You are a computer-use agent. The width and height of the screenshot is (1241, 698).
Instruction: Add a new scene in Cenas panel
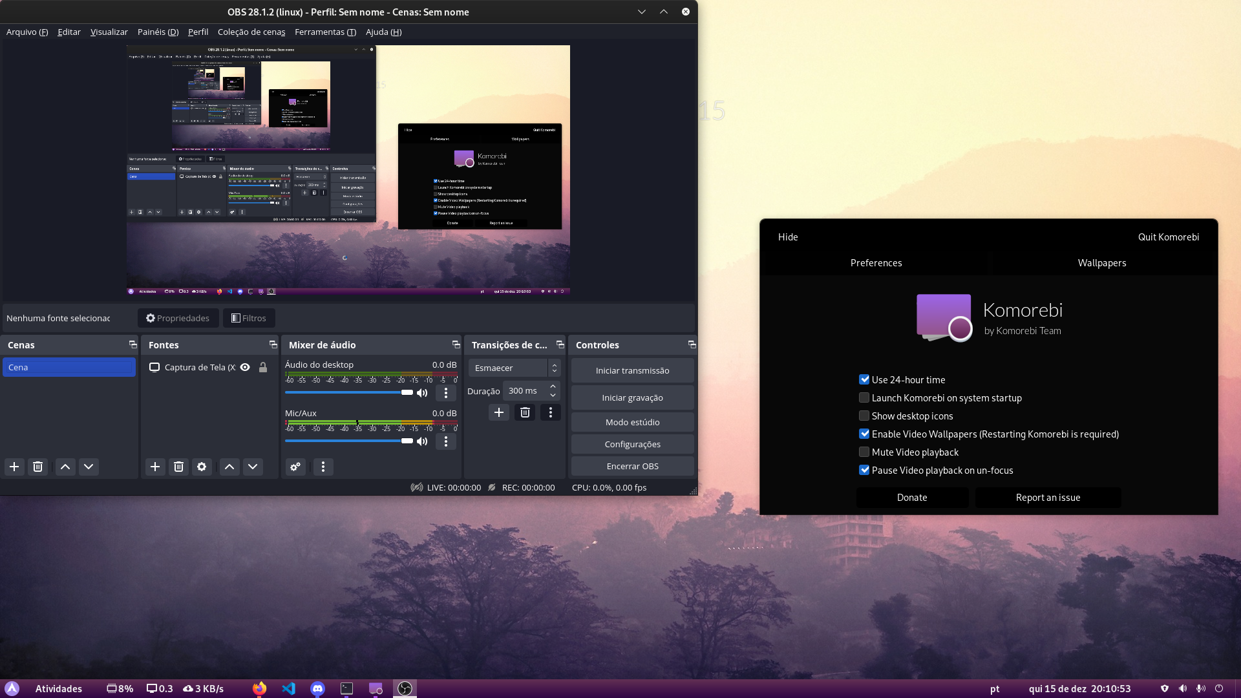click(x=14, y=467)
